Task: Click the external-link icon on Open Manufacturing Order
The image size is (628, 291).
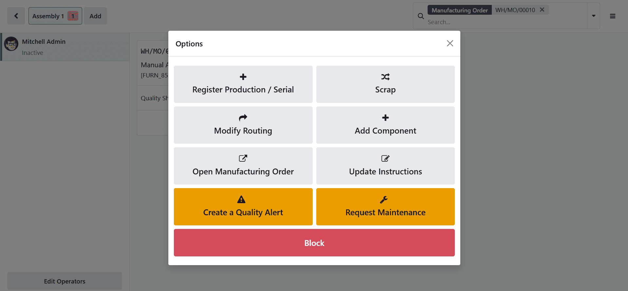Action: pyautogui.click(x=243, y=158)
